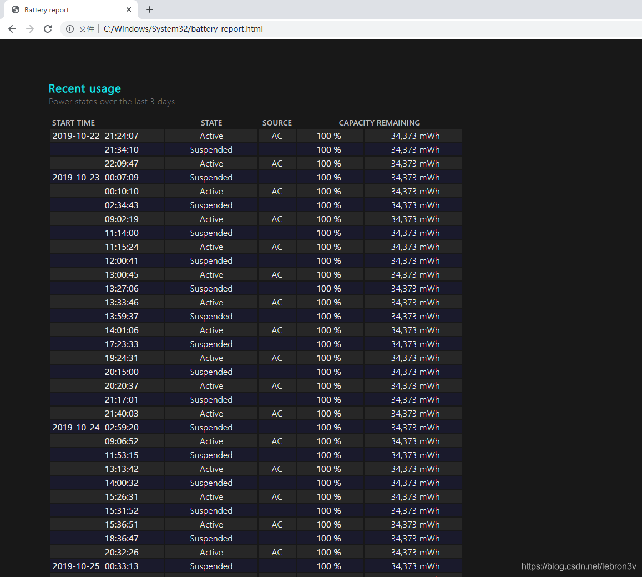
Task: Click the browser Forward arrow
Action: [30, 29]
